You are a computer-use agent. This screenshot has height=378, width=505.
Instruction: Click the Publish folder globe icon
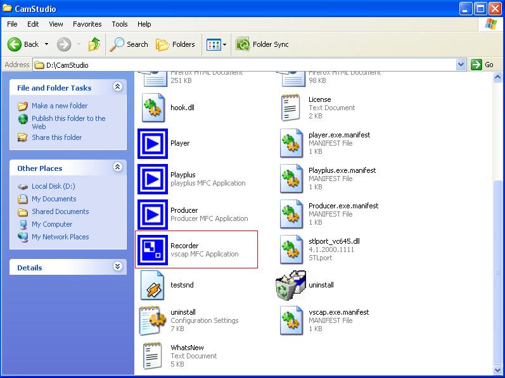click(23, 119)
